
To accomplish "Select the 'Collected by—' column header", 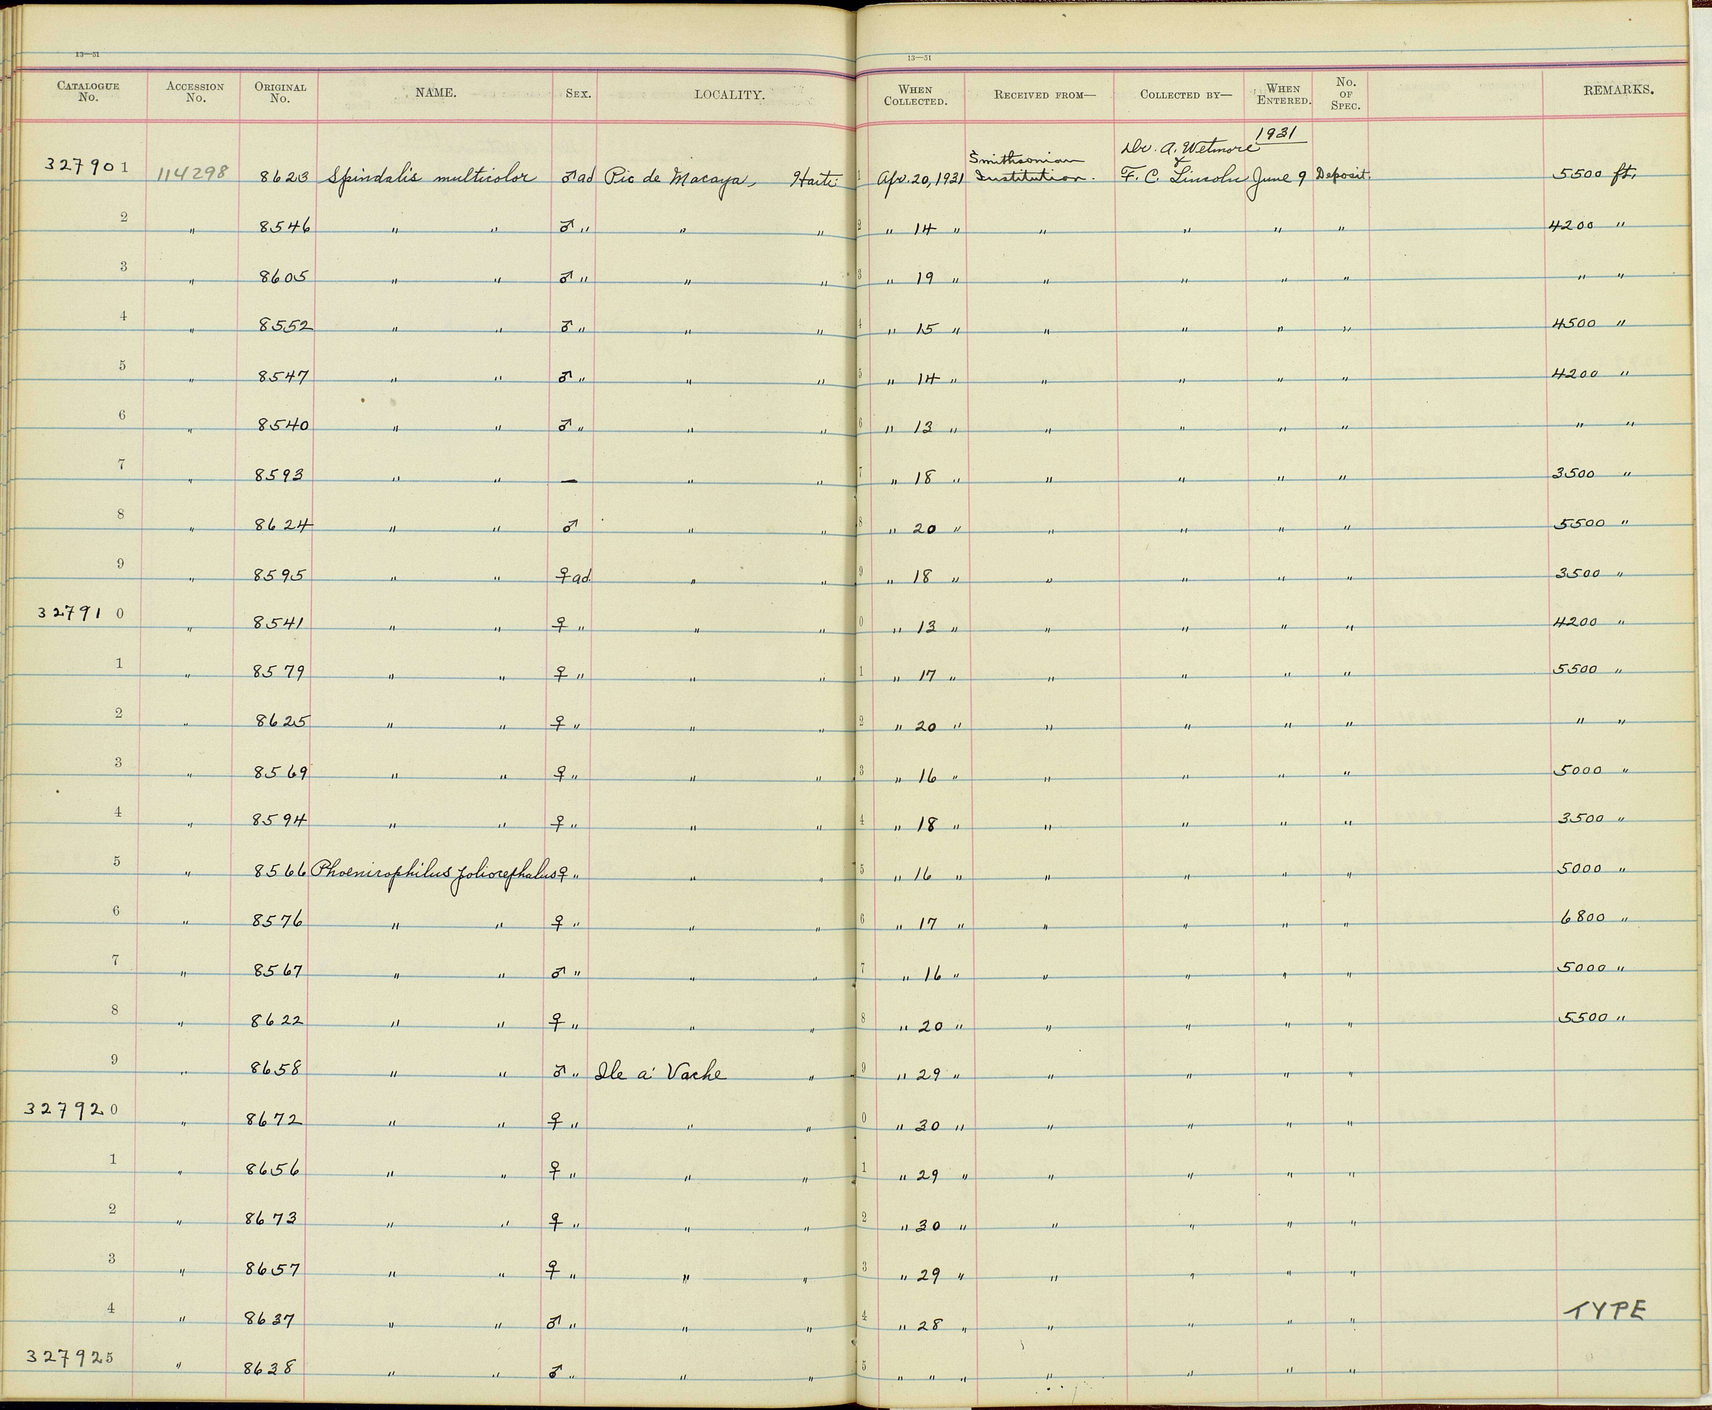I will (x=1186, y=94).
